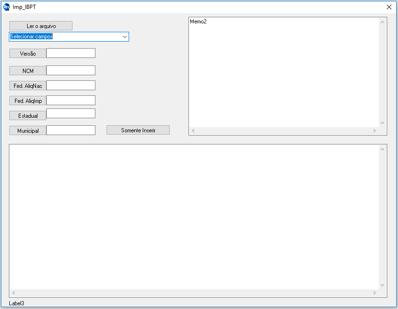The height and width of the screenshot is (309, 398).
Task: Click the Imp_IBPT application icon in title bar
Action: pos(7,7)
